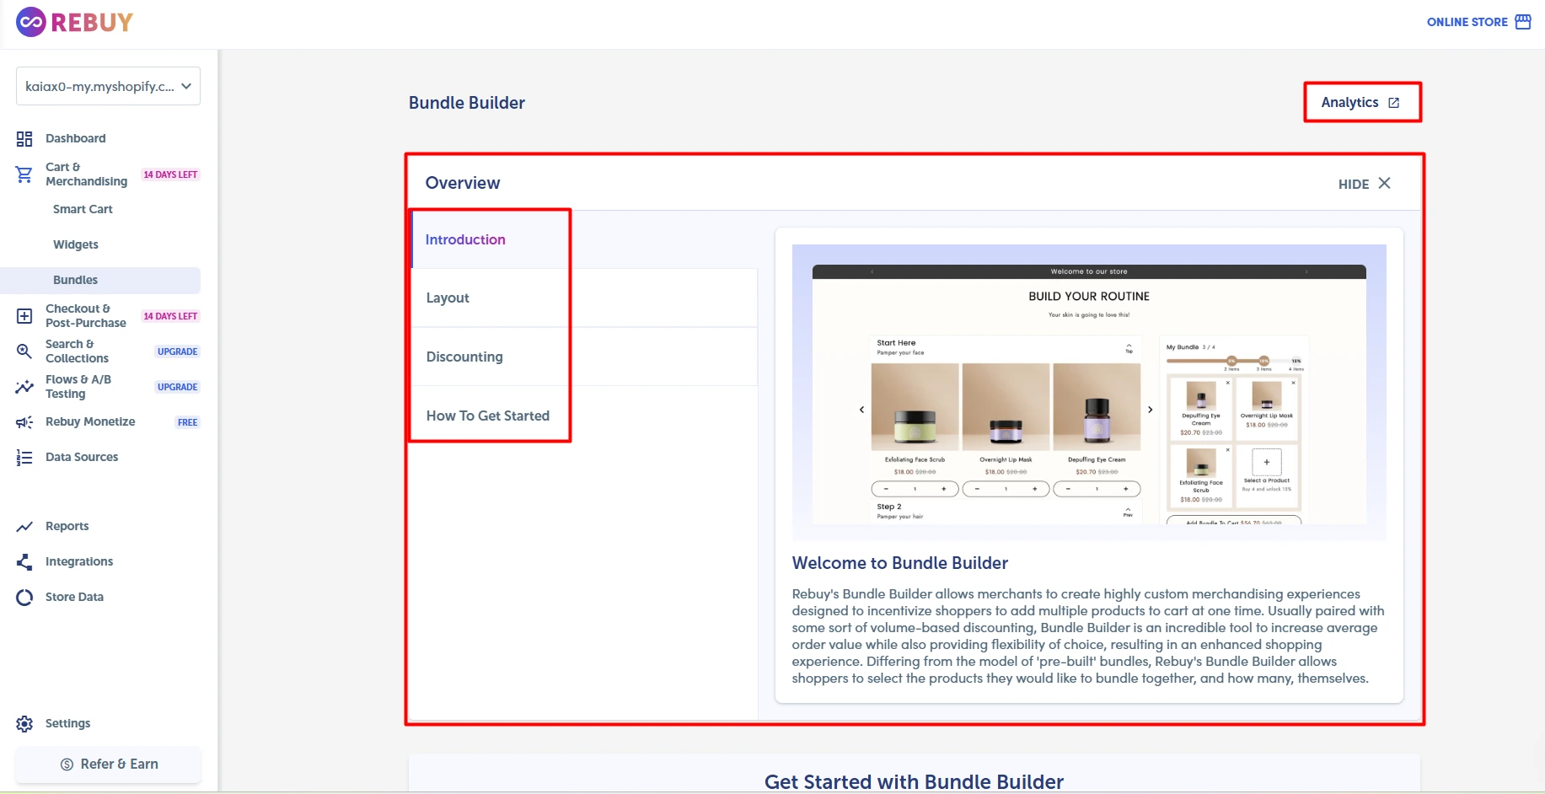Click the Refer & Earn dollar icon
Viewport: 1545px width, 794px height.
coord(67,764)
